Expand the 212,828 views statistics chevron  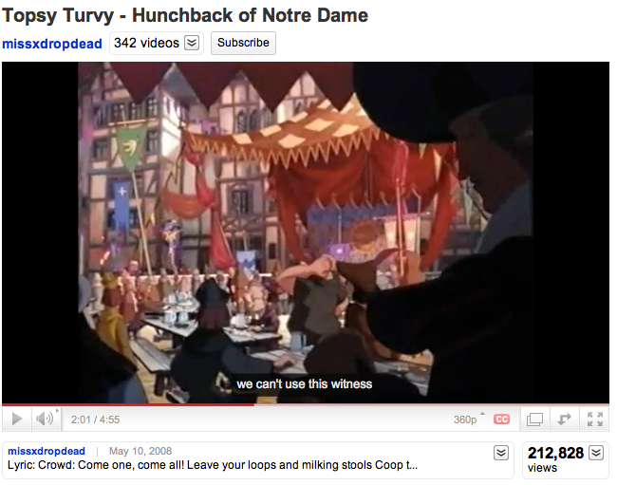[x=596, y=453]
